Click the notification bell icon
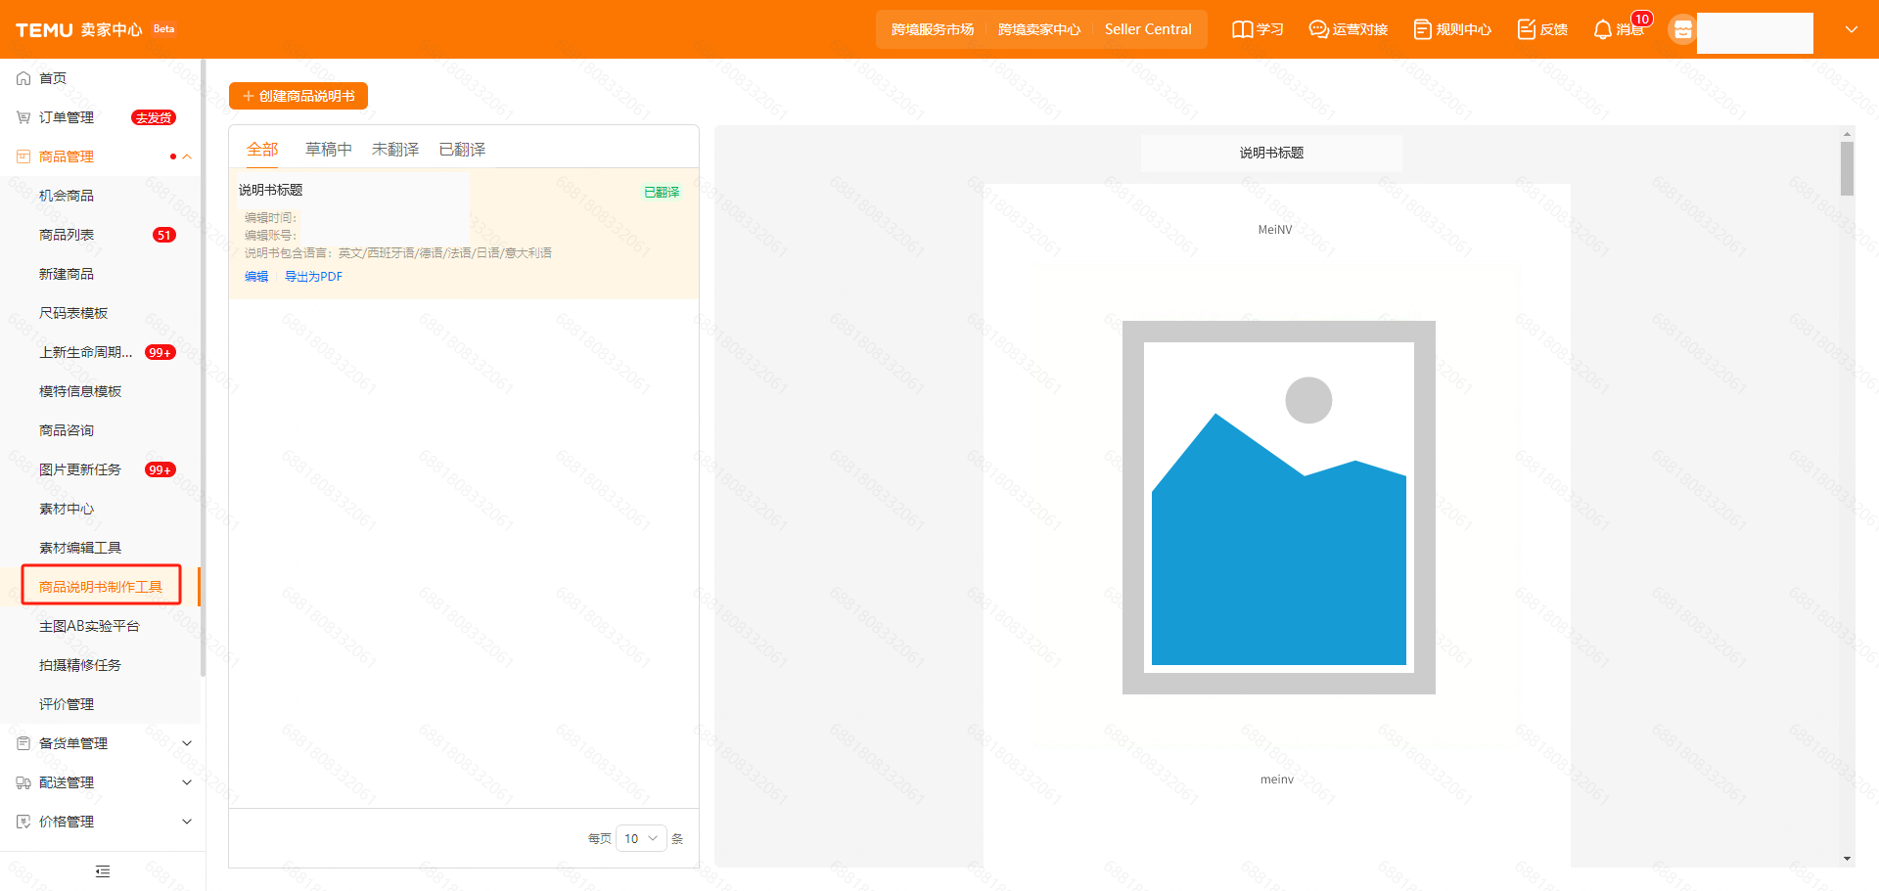 1602,29
